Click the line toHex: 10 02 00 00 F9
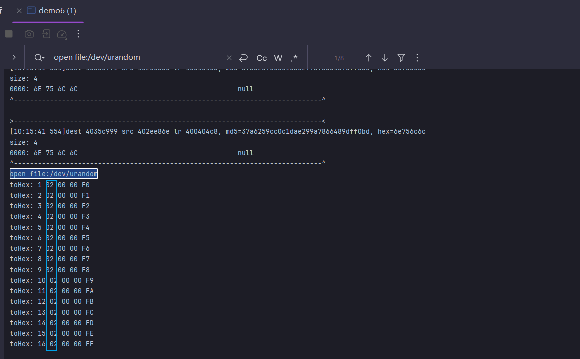Image resolution: width=580 pixels, height=359 pixels. (52, 280)
